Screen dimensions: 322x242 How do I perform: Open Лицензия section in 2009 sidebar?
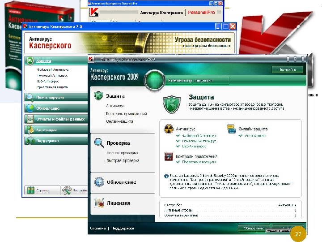118,203
